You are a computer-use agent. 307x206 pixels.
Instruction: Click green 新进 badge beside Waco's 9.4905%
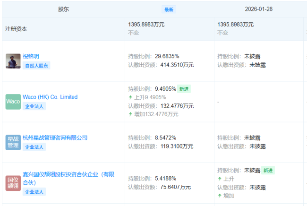coord(184,89)
